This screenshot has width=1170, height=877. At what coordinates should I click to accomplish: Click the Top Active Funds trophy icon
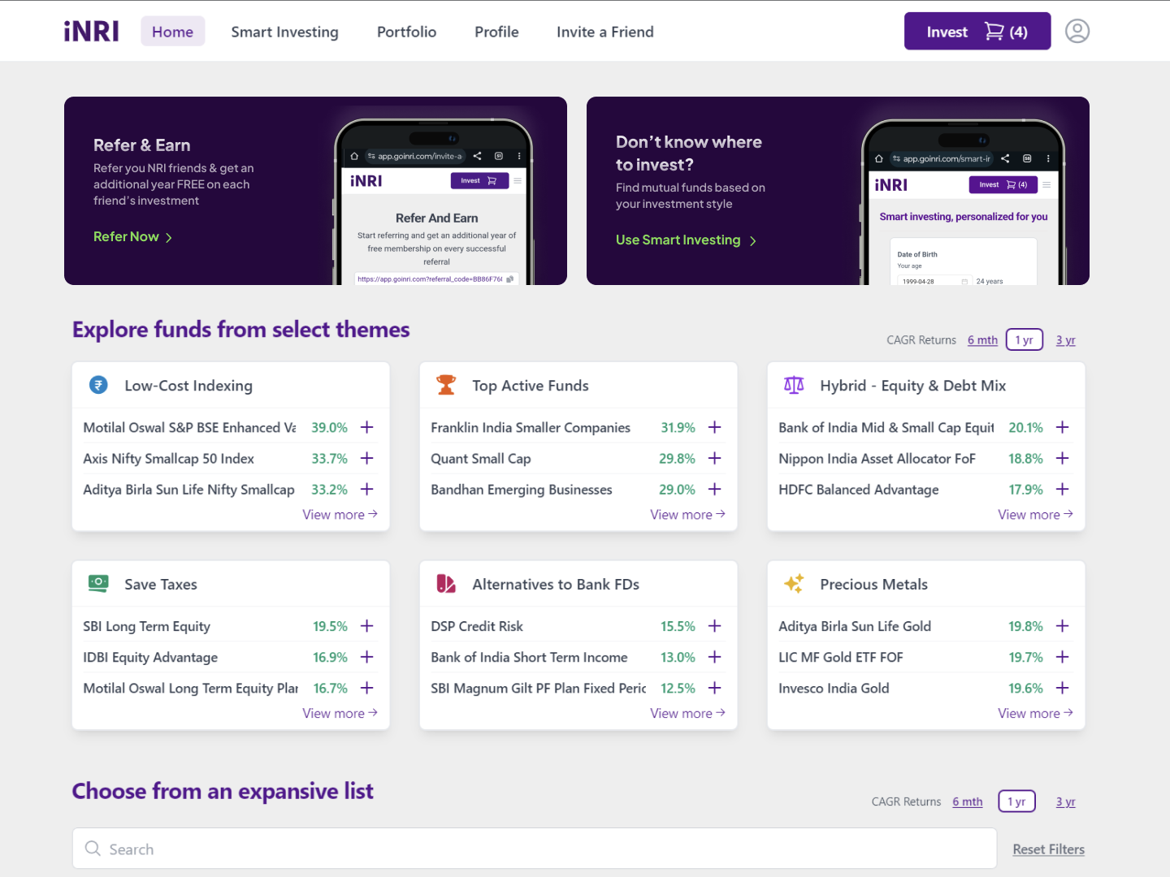click(446, 385)
